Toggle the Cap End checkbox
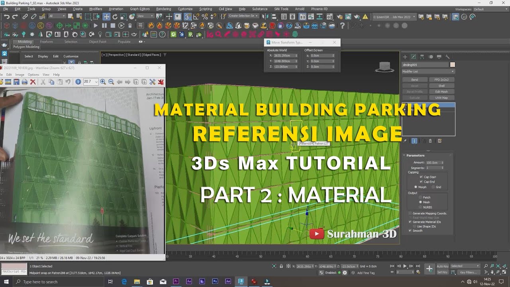This screenshot has width=510, height=287. (421, 182)
